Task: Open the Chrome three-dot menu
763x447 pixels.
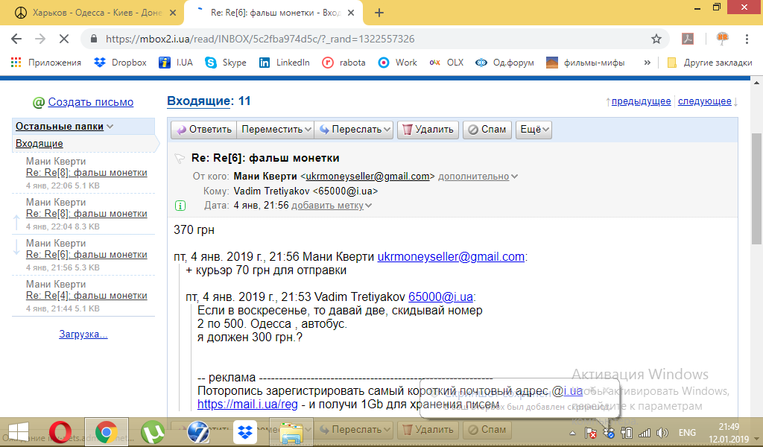Action: point(747,39)
